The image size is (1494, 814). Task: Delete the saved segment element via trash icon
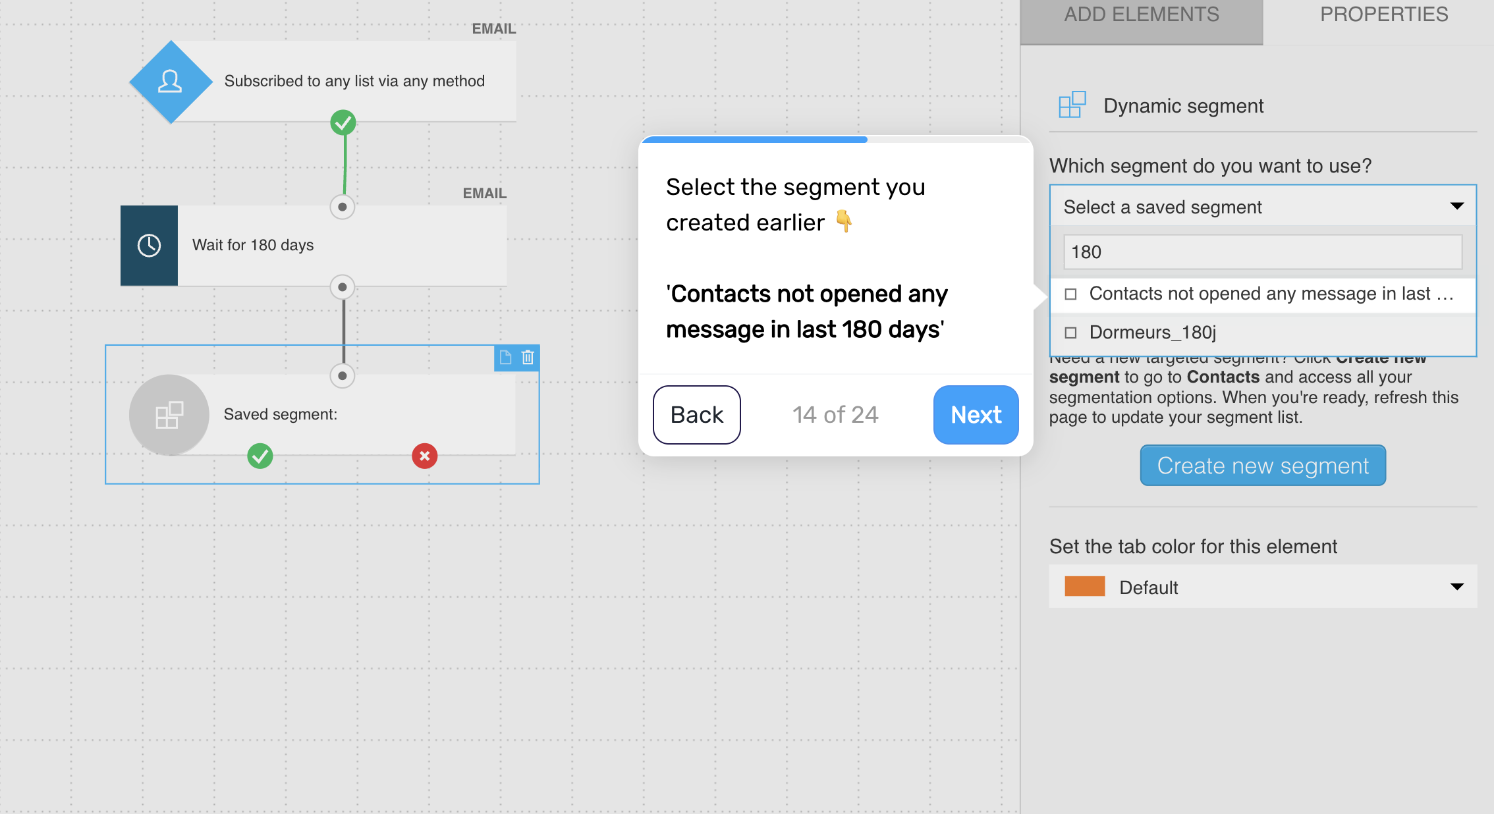pos(528,358)
